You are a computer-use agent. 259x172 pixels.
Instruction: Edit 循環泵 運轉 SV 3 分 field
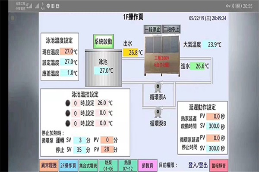point(80,140)
